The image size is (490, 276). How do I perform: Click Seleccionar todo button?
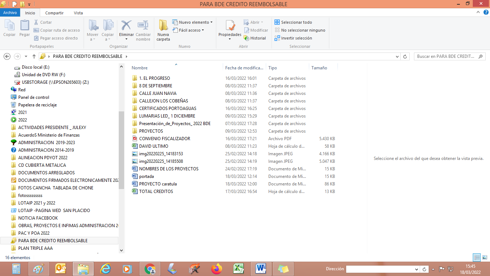pyautogui.click(x=293, y=22)
